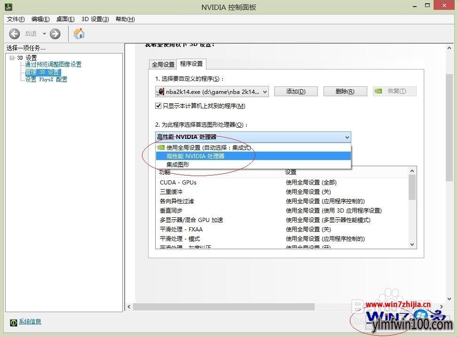Select 通过预览调整图像设置 tree item
The image size is (458, 337).
(53, 64)
